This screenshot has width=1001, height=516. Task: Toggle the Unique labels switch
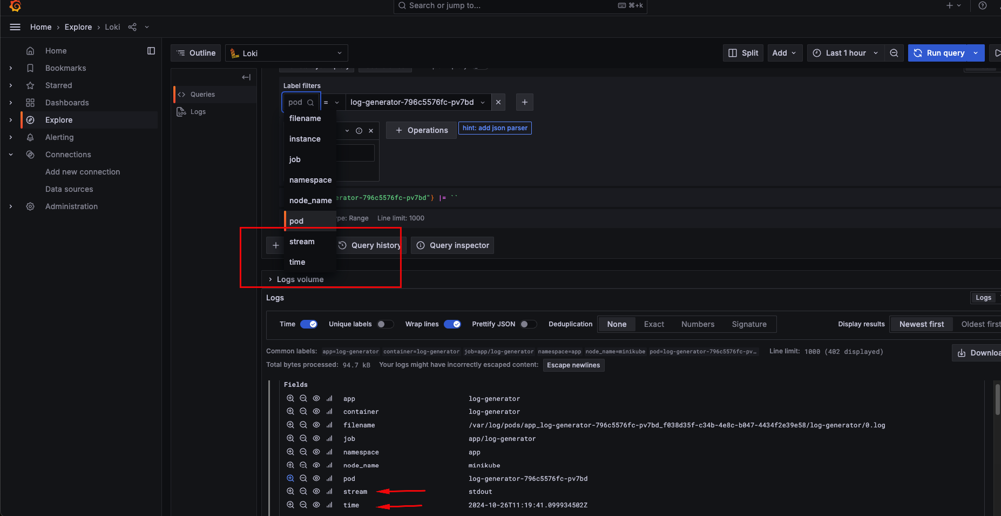pyautogui.click(x=385, y=324)
